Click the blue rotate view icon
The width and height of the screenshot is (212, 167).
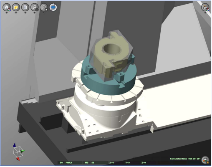(53, 7)
